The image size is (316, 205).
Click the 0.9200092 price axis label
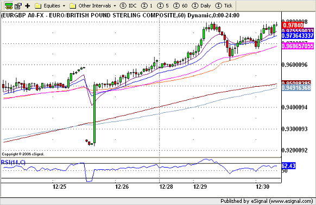point(295,150)
